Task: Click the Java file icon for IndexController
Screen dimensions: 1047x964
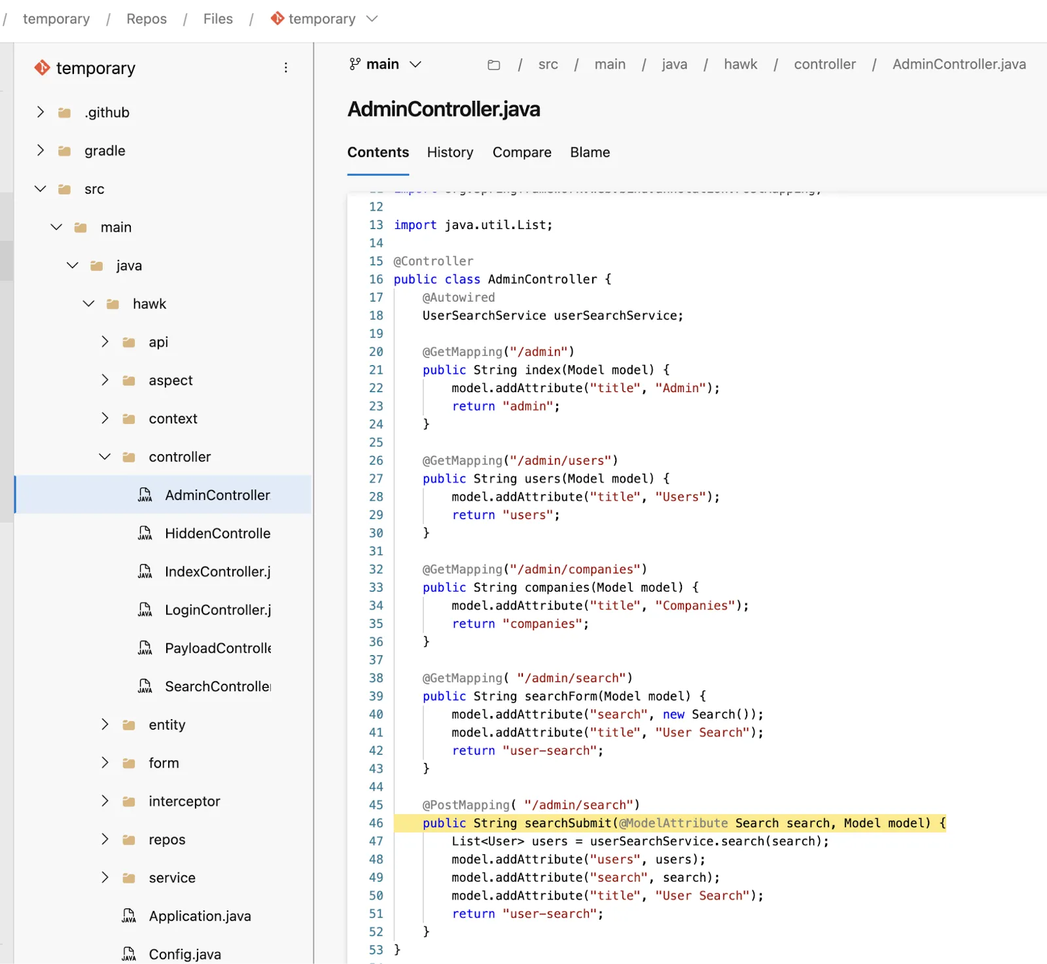Action: click(145, 571)
